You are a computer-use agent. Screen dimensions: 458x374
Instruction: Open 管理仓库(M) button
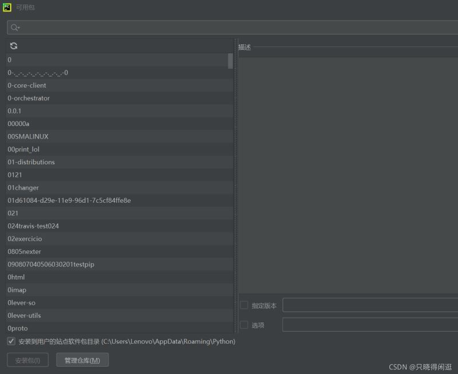tap(82, 360)
